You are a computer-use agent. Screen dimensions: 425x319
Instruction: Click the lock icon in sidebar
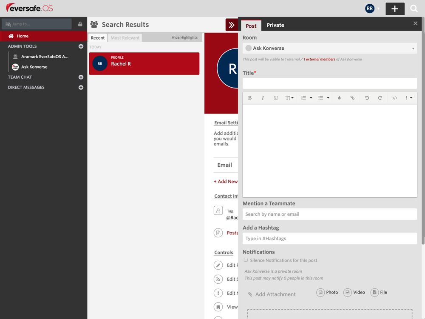(x=80, y=24)
